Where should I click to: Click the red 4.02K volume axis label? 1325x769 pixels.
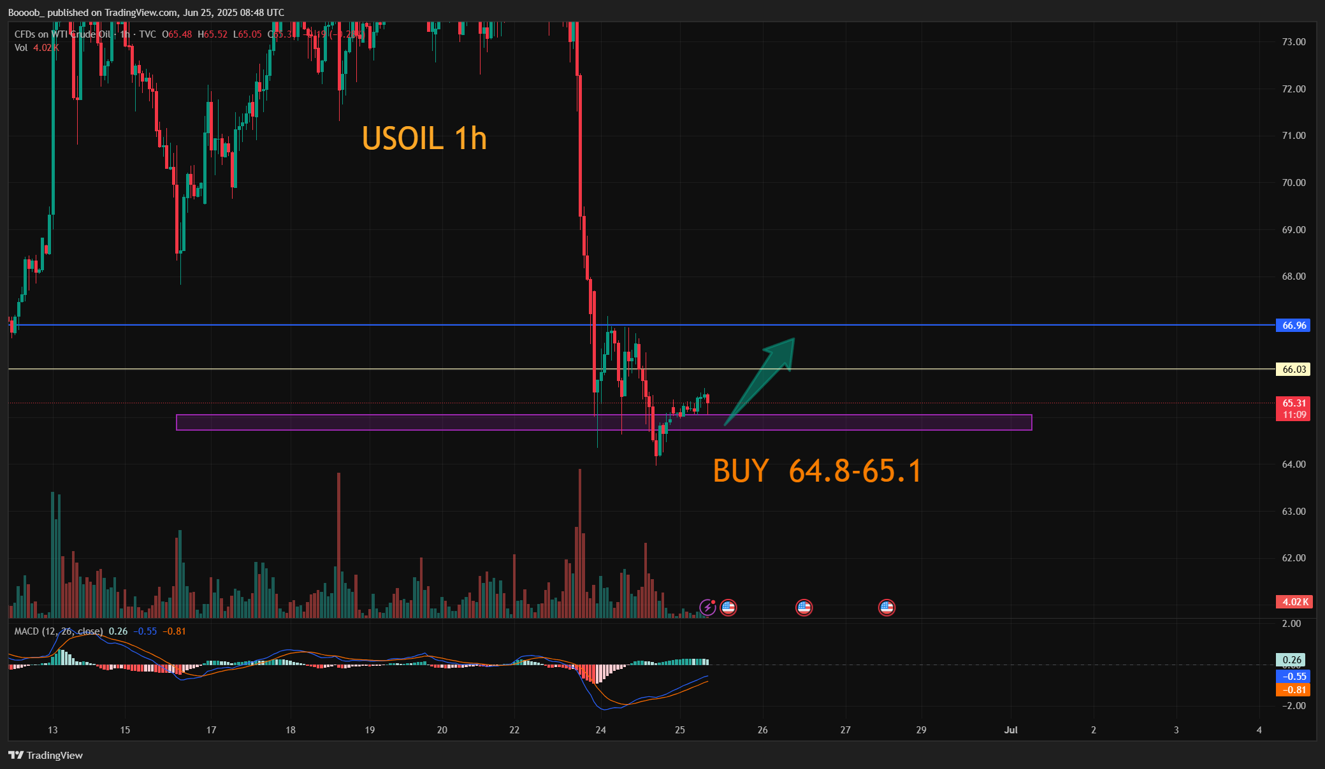(1294, 602)
